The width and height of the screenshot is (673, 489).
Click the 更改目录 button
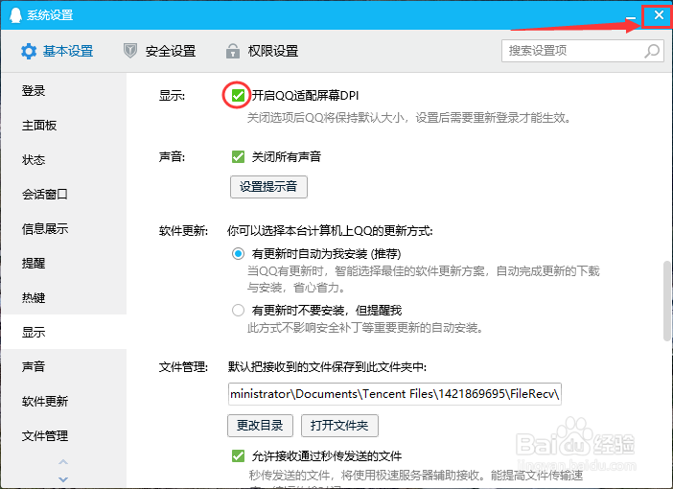point(260,426)
